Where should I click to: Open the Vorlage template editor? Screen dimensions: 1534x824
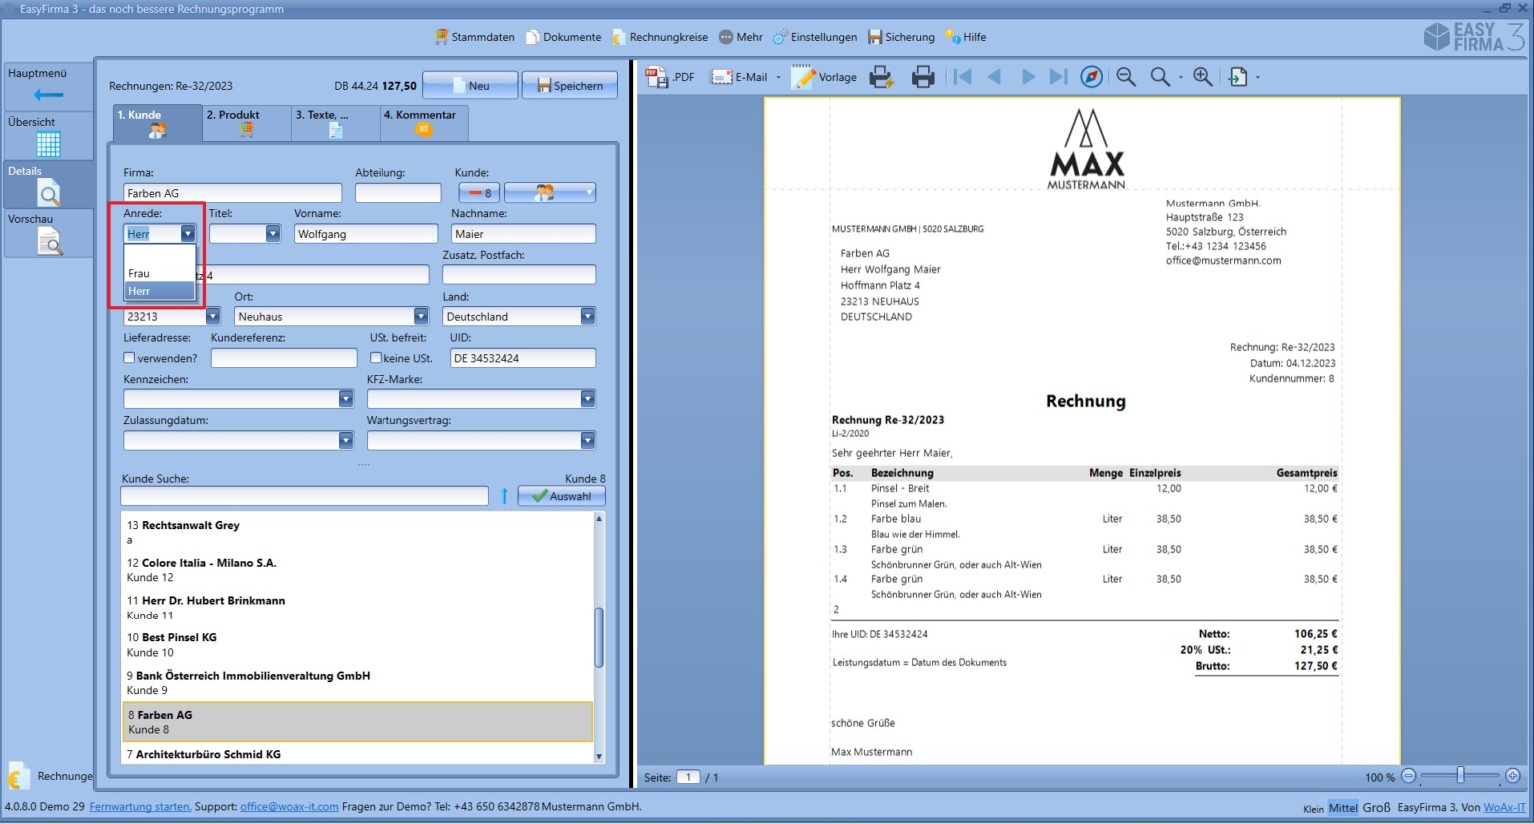pos(825,77)
